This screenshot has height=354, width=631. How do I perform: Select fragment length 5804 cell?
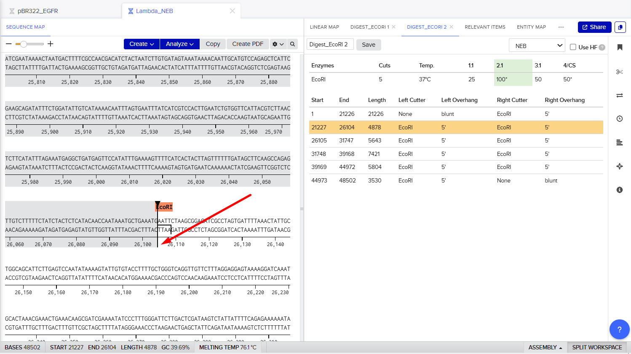click(x=374, y=167)
